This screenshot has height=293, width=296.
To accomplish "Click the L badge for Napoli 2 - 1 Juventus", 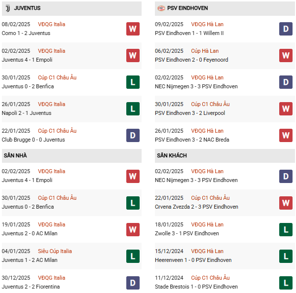I will [x=132, y=109].
